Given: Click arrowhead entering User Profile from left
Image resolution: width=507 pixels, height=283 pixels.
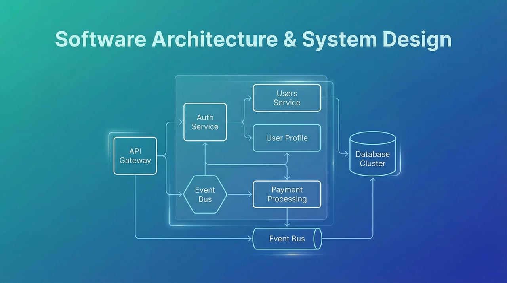Looking at the screenshot, I should click(x=250, y=138).
